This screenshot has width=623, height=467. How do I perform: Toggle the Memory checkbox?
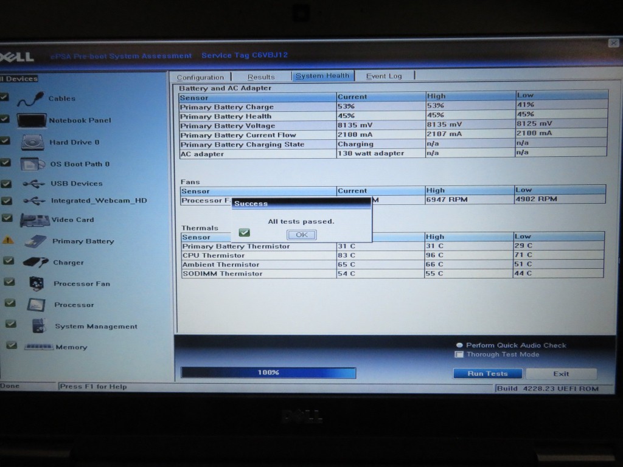(12, 345)
